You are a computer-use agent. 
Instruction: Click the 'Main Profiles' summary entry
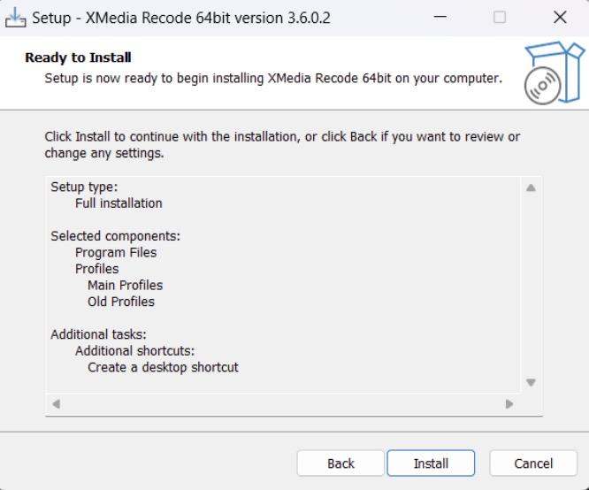pyautogui.click(x=125, y=285)
